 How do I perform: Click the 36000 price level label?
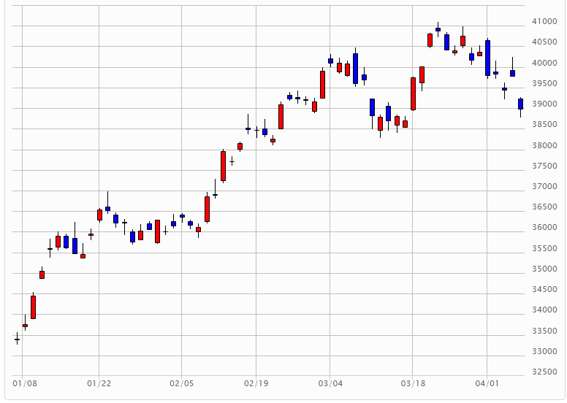click(544, 228)
